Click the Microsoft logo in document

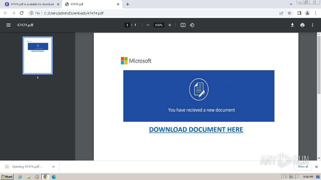coord(136,61)
